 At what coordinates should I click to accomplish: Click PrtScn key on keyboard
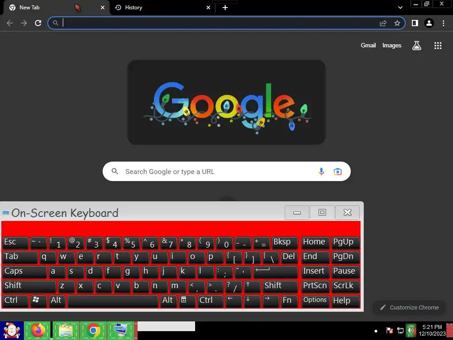pyautogui.click(x=315, y=286)
